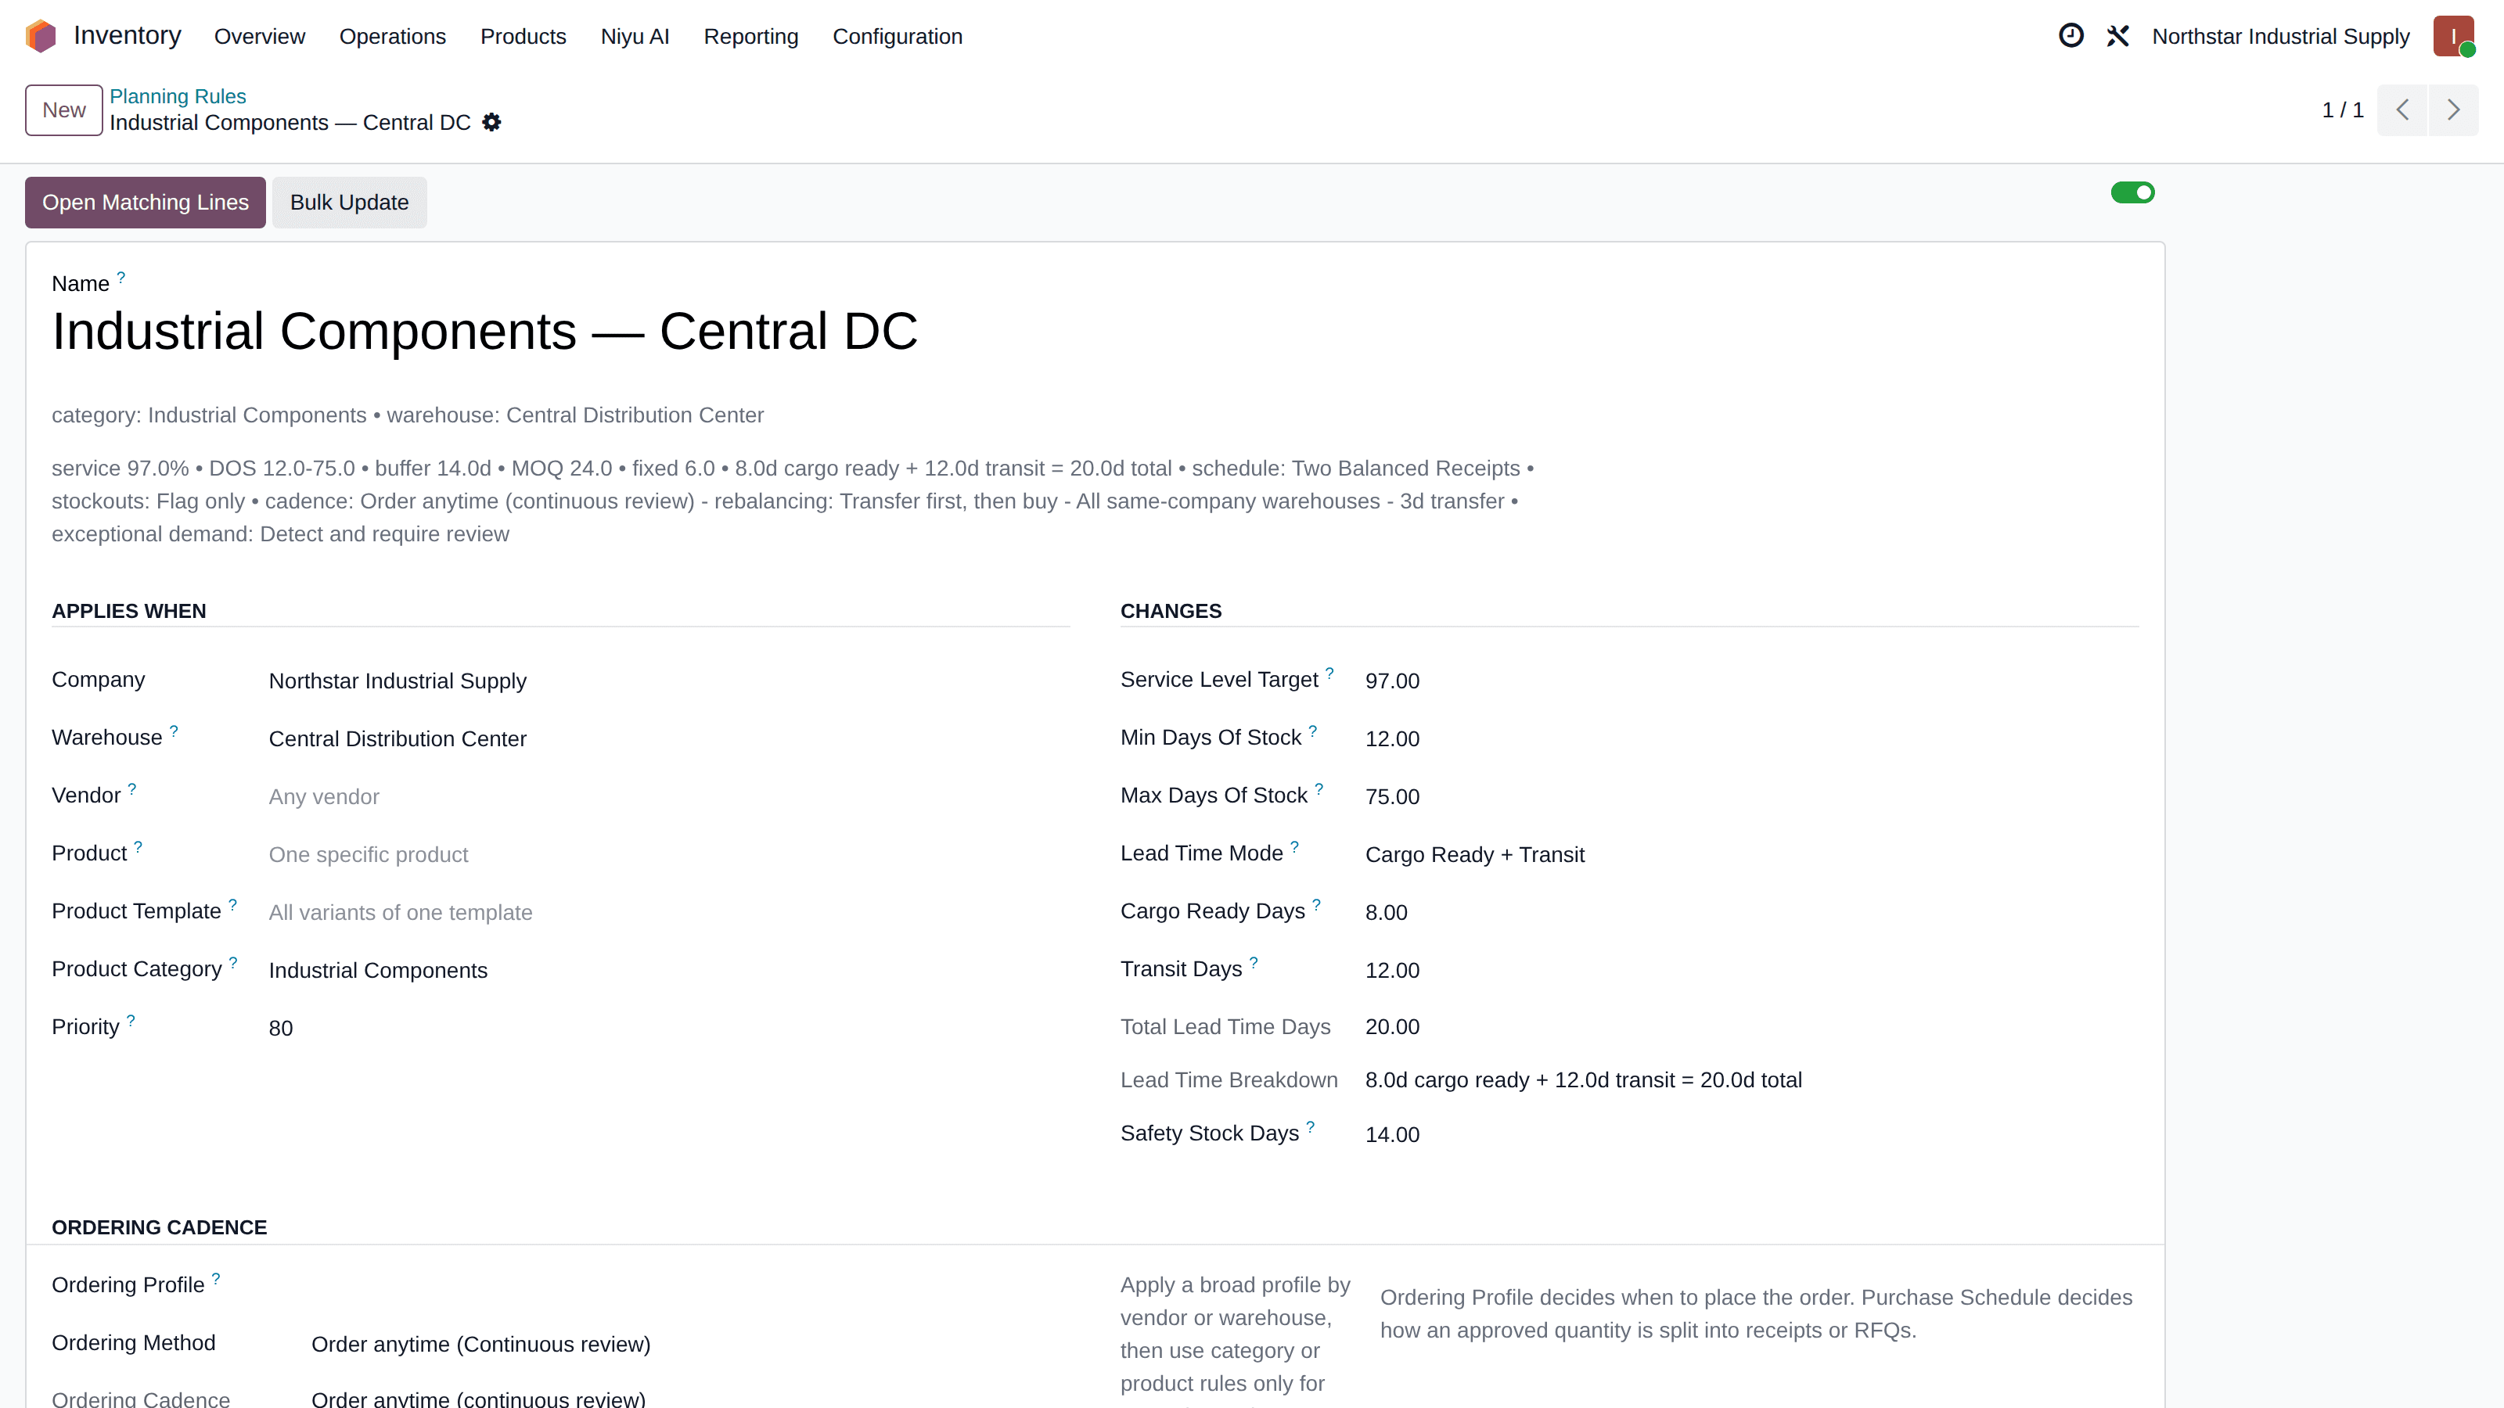Open the Operations menu

[x=393, y=36]
